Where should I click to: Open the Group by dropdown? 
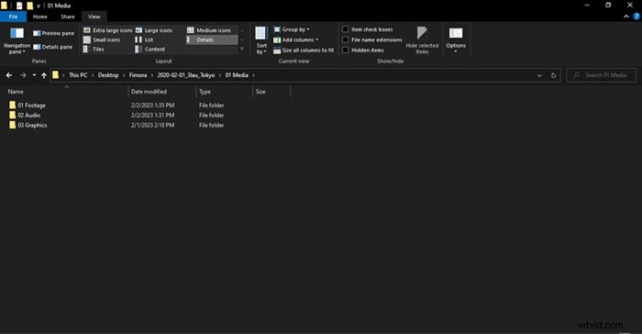[x=292, y=29]
